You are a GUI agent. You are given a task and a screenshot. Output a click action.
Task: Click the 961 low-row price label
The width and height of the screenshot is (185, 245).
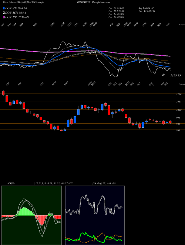pyautogui.click(x=138, y=84)
